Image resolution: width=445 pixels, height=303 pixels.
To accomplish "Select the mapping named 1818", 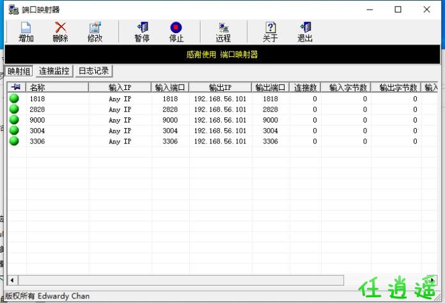I will pos(37,99).
